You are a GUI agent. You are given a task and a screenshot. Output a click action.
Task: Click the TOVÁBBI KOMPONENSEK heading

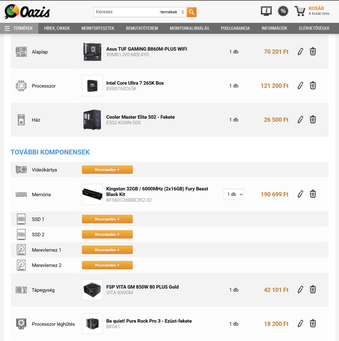(50, 152)
